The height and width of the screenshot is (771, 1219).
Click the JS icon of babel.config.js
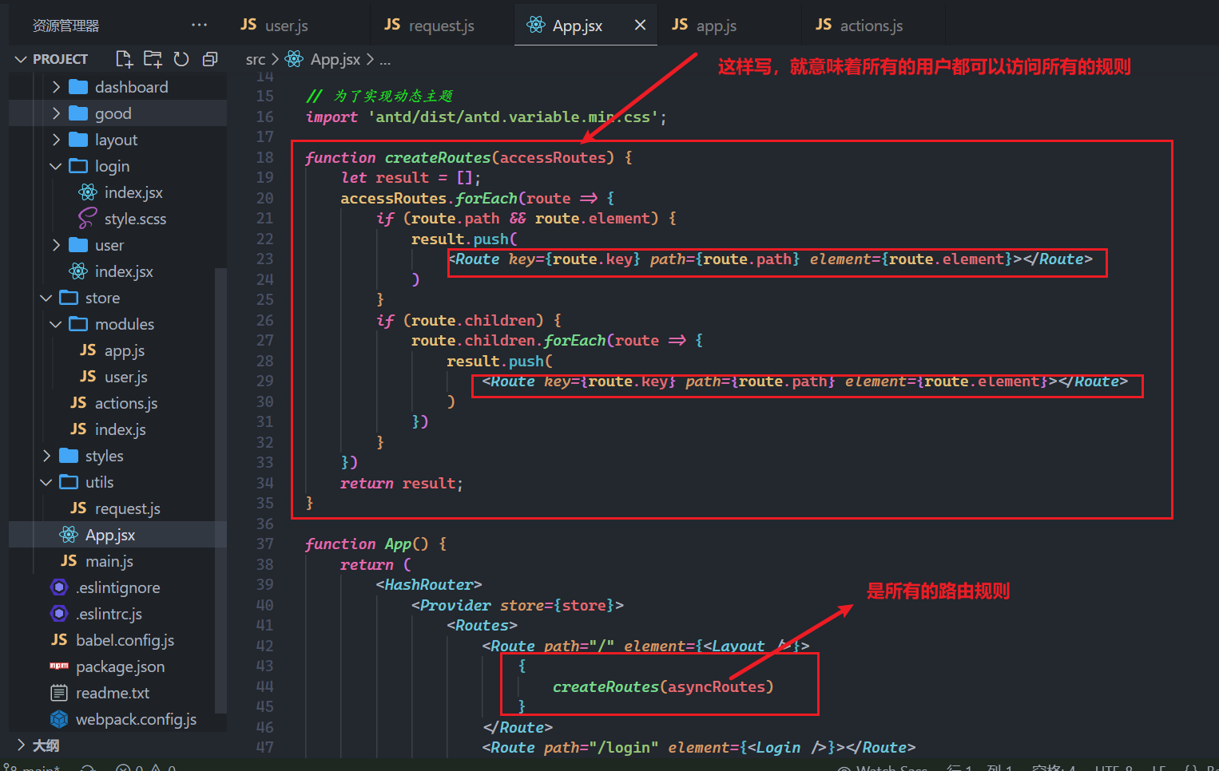[x=59, y=640]
